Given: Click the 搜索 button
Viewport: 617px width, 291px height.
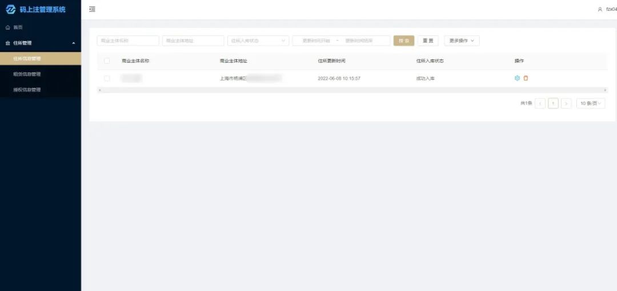Looking at the screenshot, I should coord(403,41).
